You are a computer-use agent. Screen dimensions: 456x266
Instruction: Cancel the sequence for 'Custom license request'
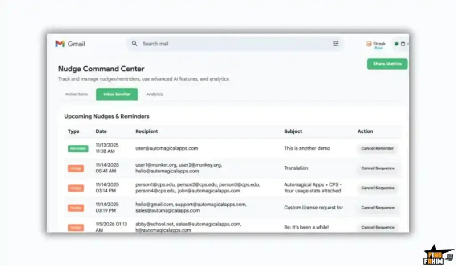pos(378,208)
